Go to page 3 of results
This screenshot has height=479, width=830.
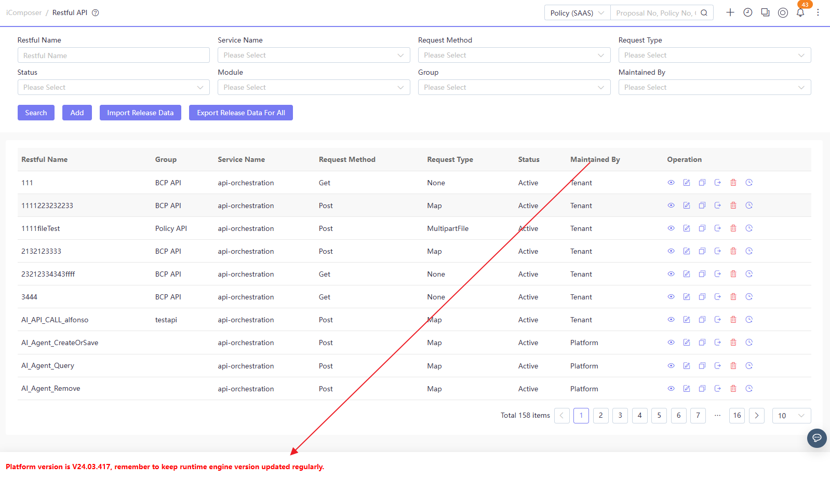coord(620,416)
